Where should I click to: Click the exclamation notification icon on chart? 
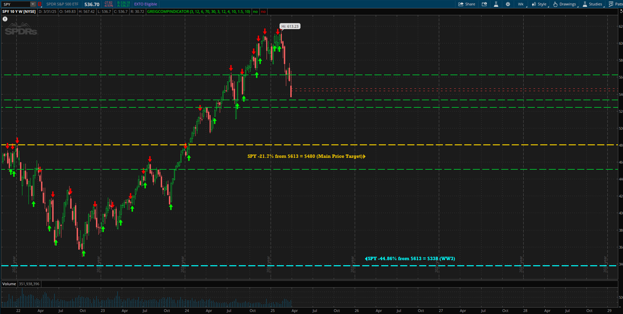5,19
